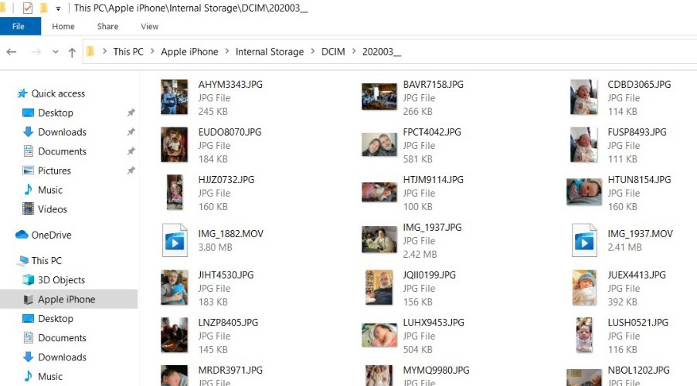This screenshot has width=697, height=386.
Task: Click pin icon next to pinned Desktop
Action: point(131,113)
